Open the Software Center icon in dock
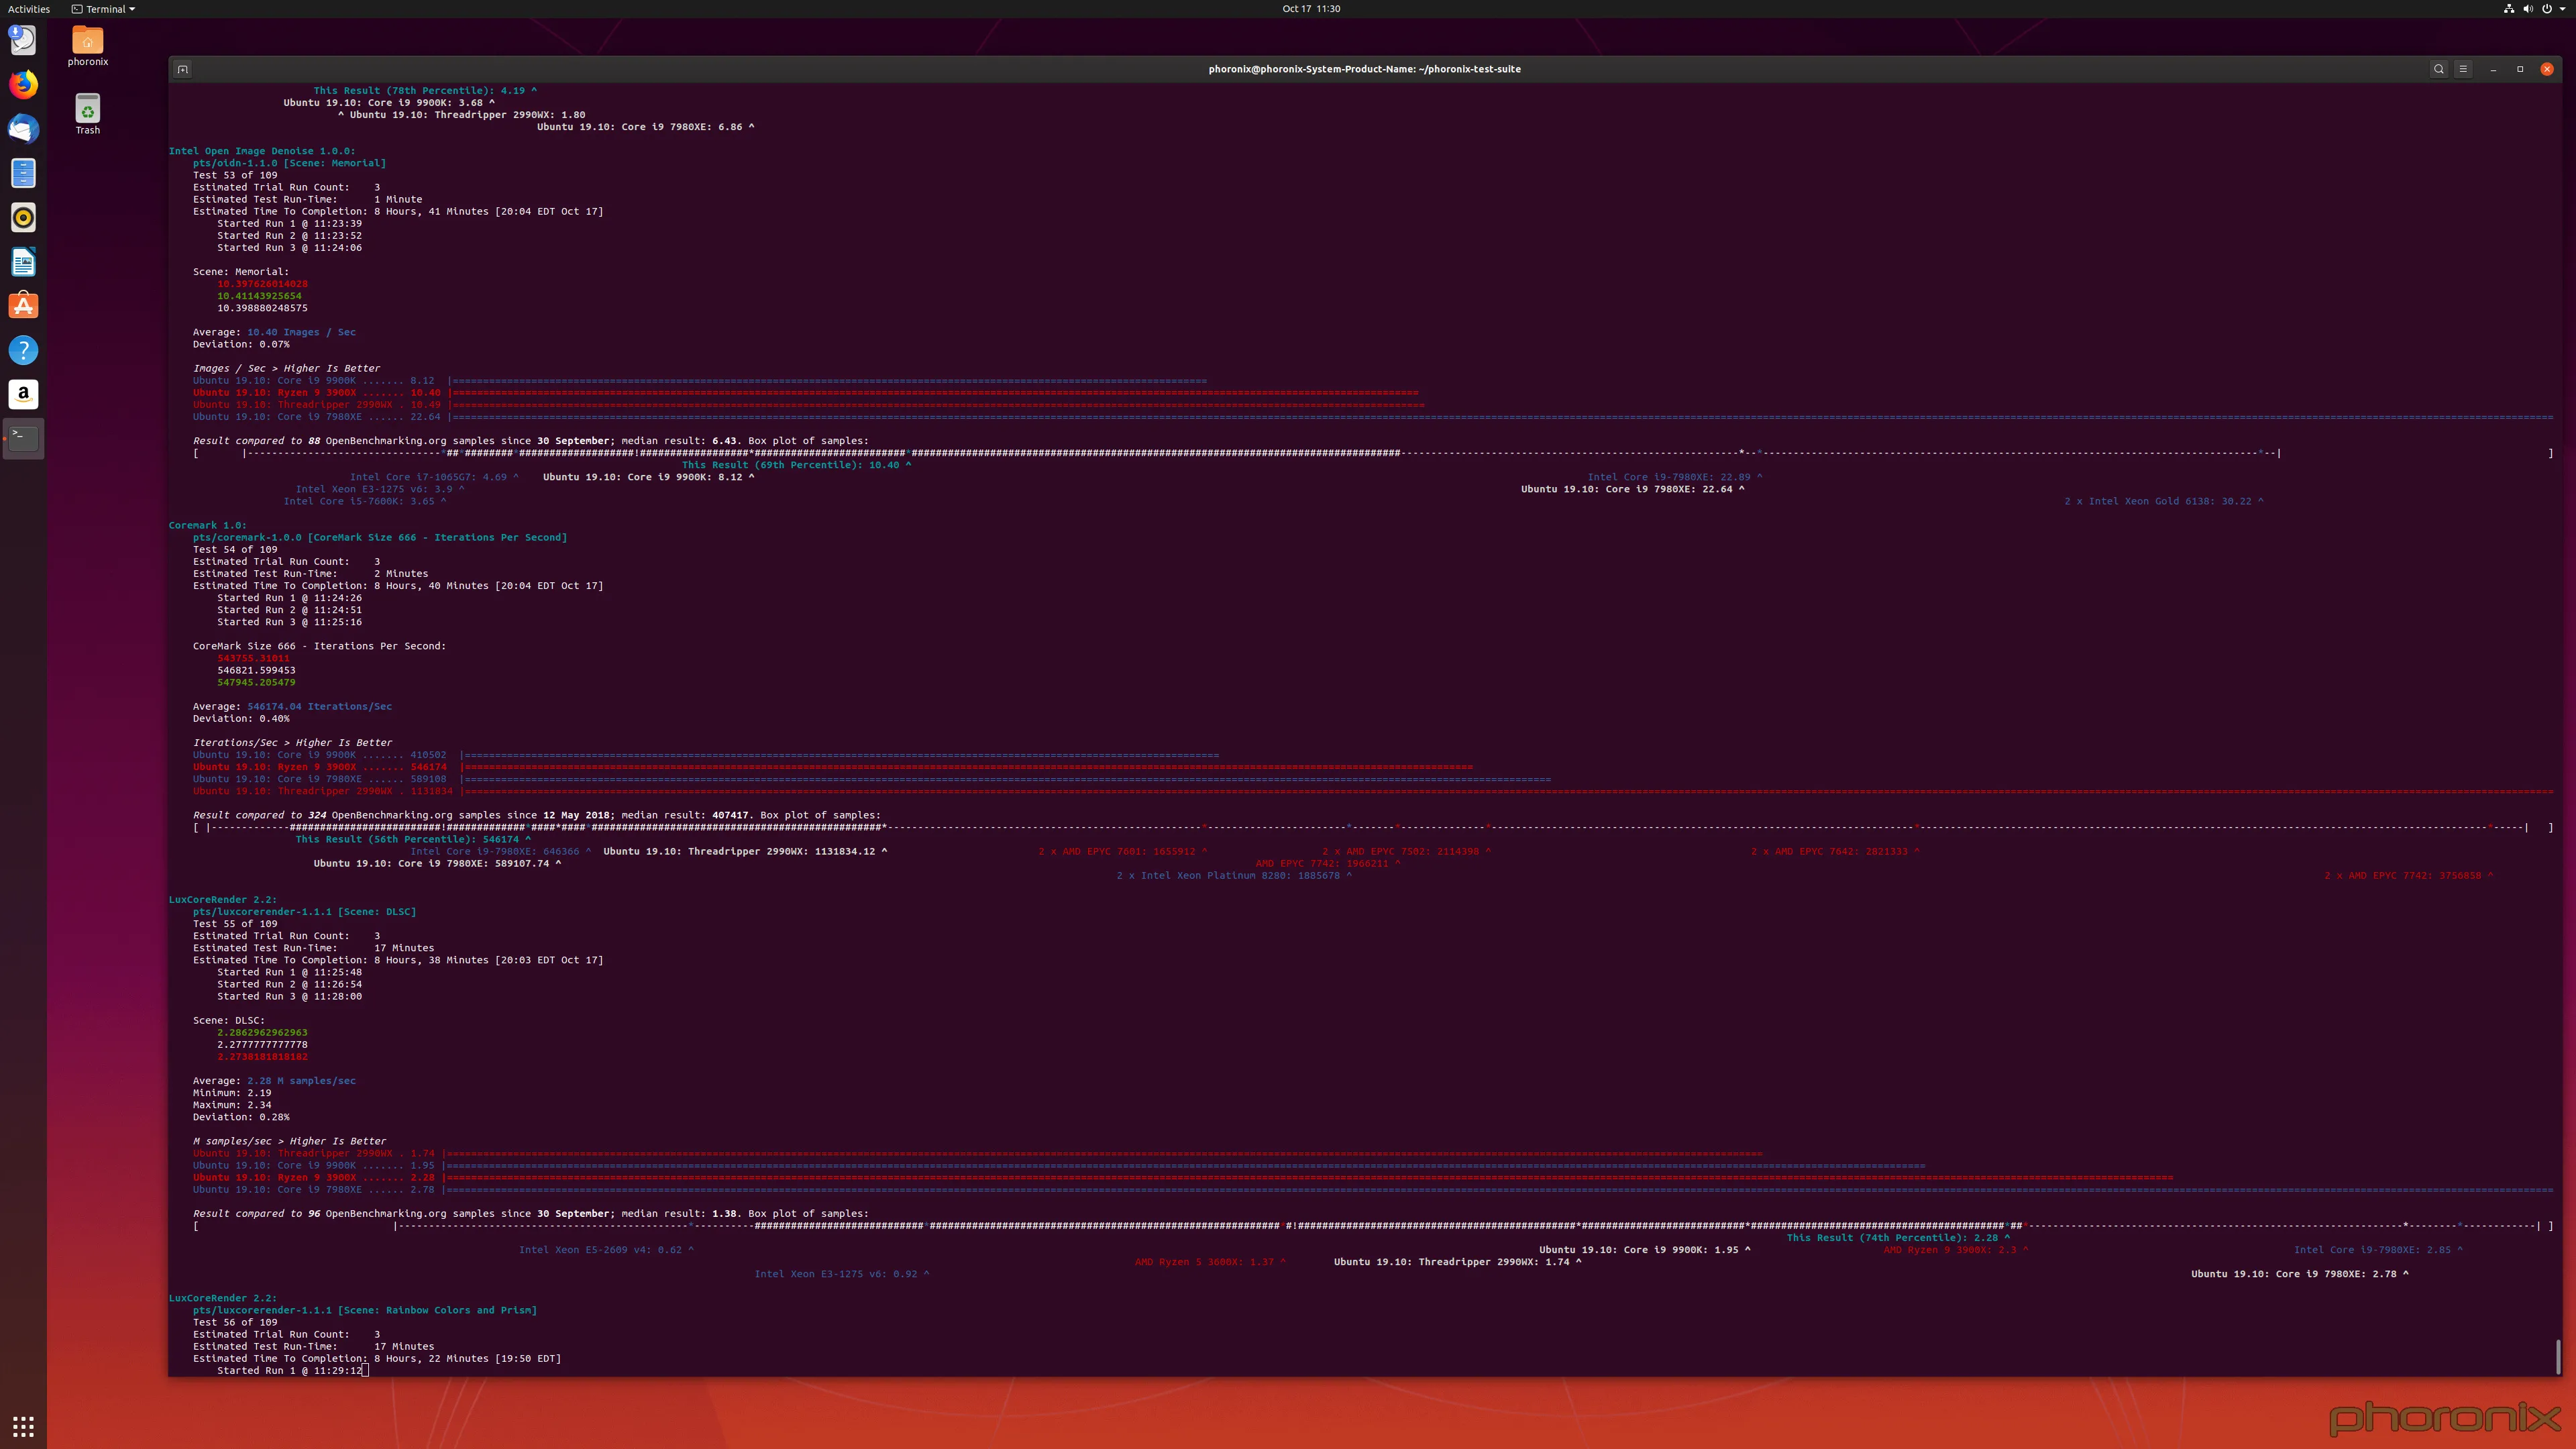 [x=23, y=305]
